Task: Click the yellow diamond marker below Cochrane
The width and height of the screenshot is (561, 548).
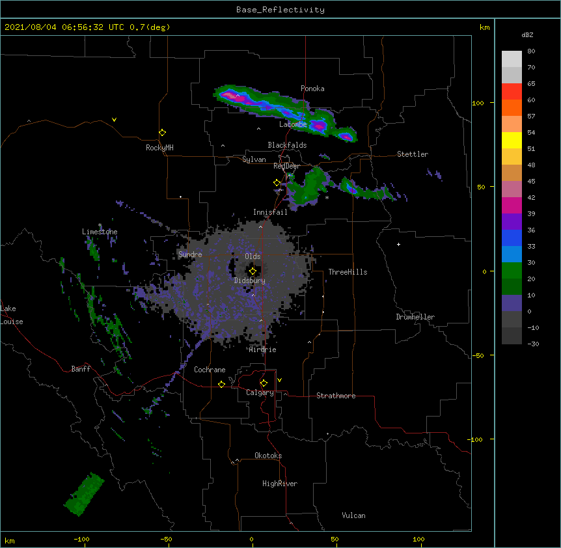Action: (x=221, y=384)
